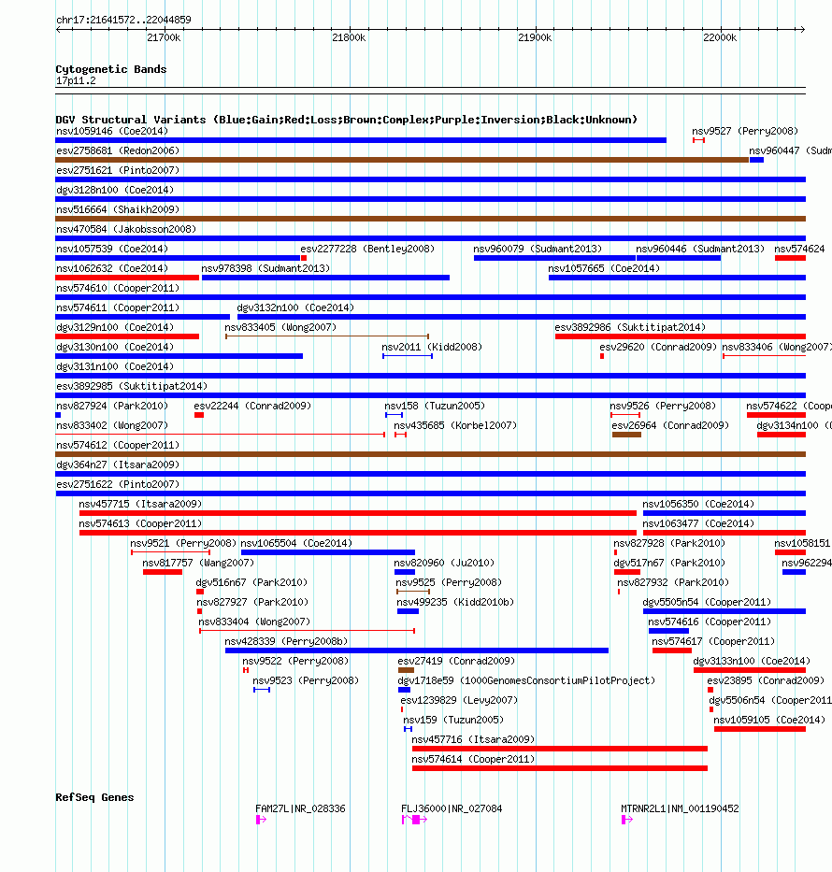This screenshot has width=832, height=872.
Task: Click the nsv470584 (Jakobsson2008) label
Action: [x=126, y=229]
